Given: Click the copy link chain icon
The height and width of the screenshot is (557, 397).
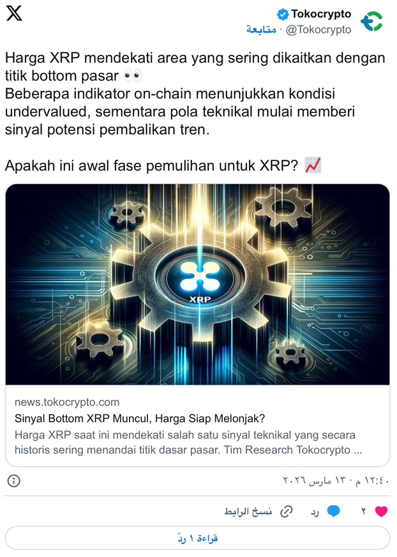Looking at the screenshot, I should pyautogui.click(x=286, y=511).
